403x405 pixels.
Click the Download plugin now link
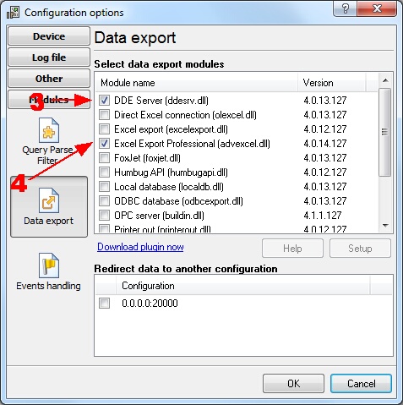point(140,247)
